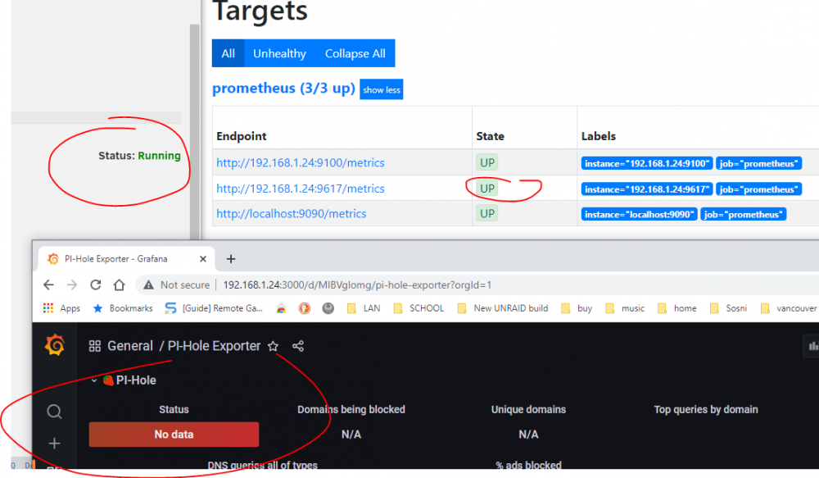
Task: Open a new browser tab
Action: pyautogui.click(x=231, y=259)
